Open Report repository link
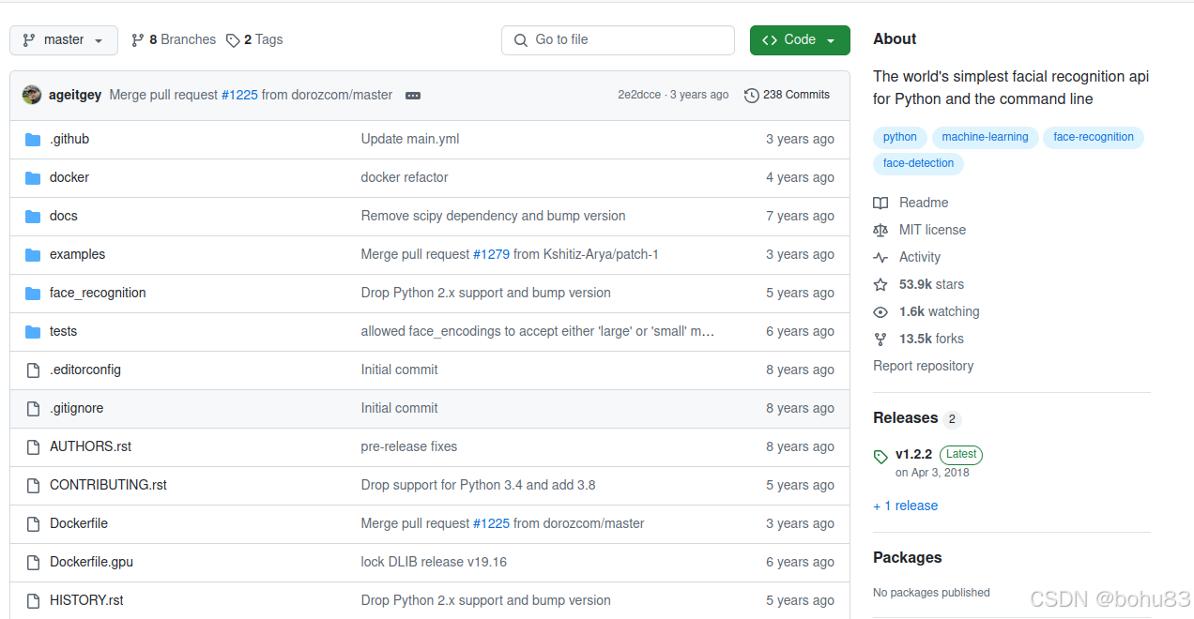 [923, 366]
